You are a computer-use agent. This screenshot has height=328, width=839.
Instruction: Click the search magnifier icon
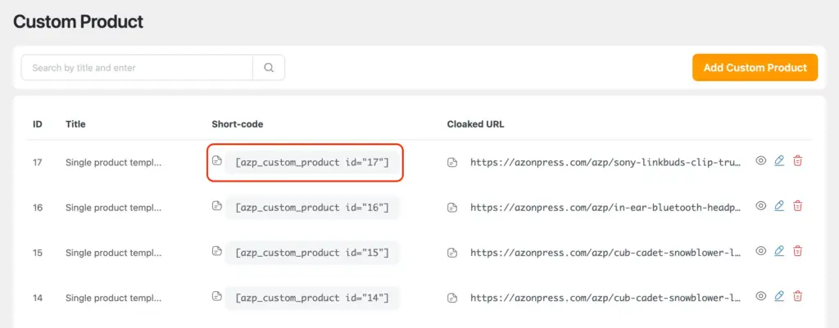(x=269, y=68)
